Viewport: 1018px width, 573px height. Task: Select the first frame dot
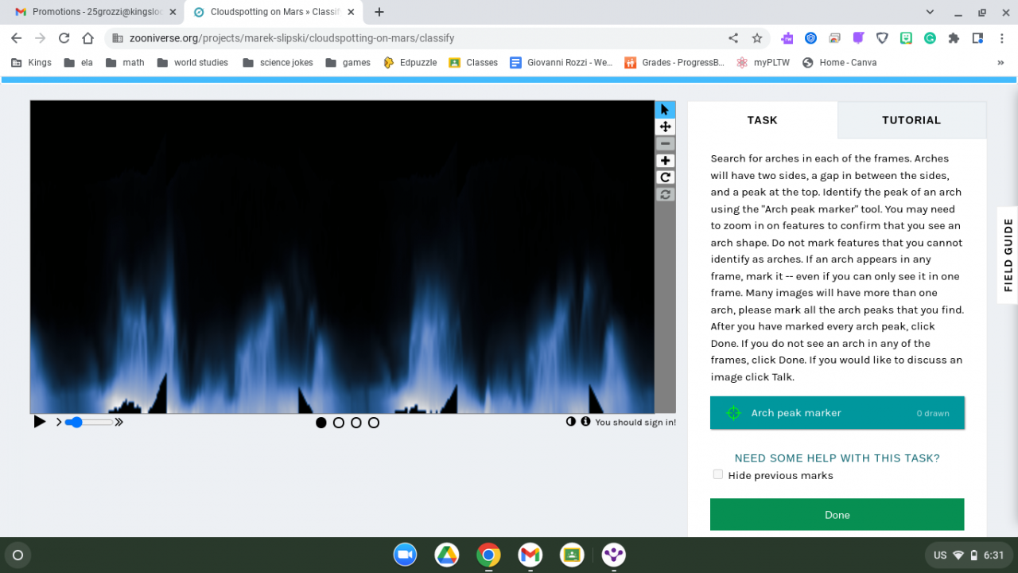[x=321, y=423]
